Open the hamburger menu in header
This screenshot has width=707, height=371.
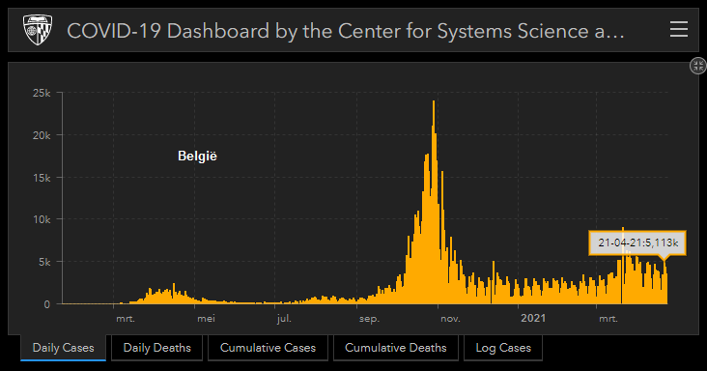[x=679, y=29]
